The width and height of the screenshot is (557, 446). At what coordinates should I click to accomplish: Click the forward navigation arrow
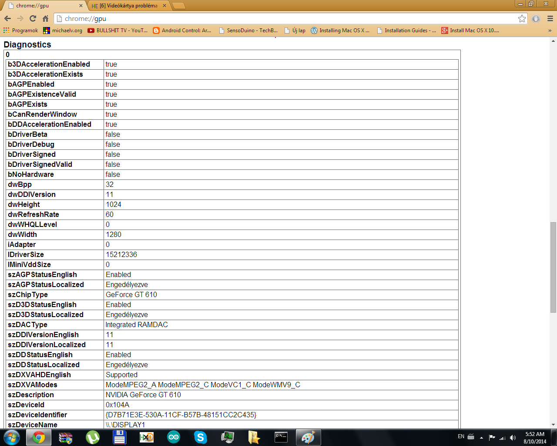(20, 18)
